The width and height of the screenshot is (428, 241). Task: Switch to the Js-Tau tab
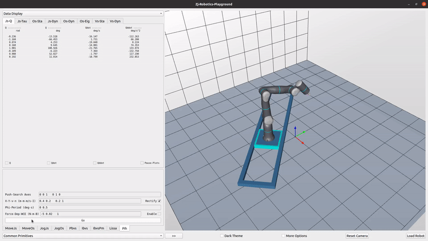pos(22,21)
